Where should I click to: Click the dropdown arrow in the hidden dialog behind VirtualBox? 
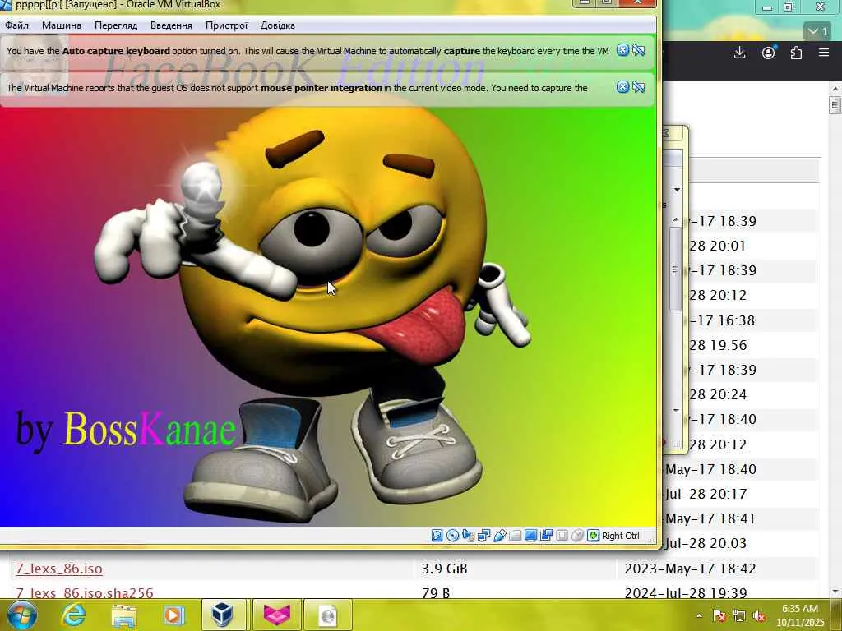click(677, 190)
